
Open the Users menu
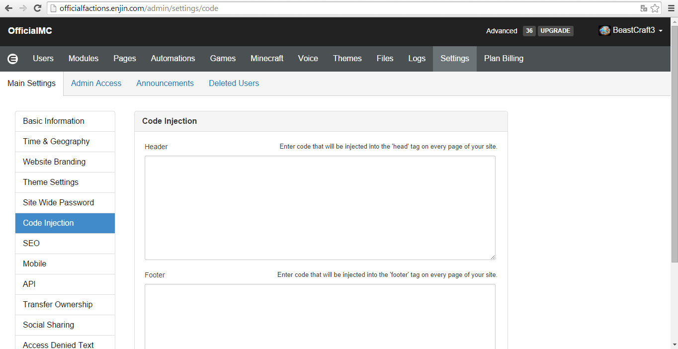[x=43, y=59]
